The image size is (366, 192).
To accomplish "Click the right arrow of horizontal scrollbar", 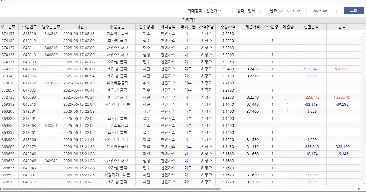I will pos(359,189).
